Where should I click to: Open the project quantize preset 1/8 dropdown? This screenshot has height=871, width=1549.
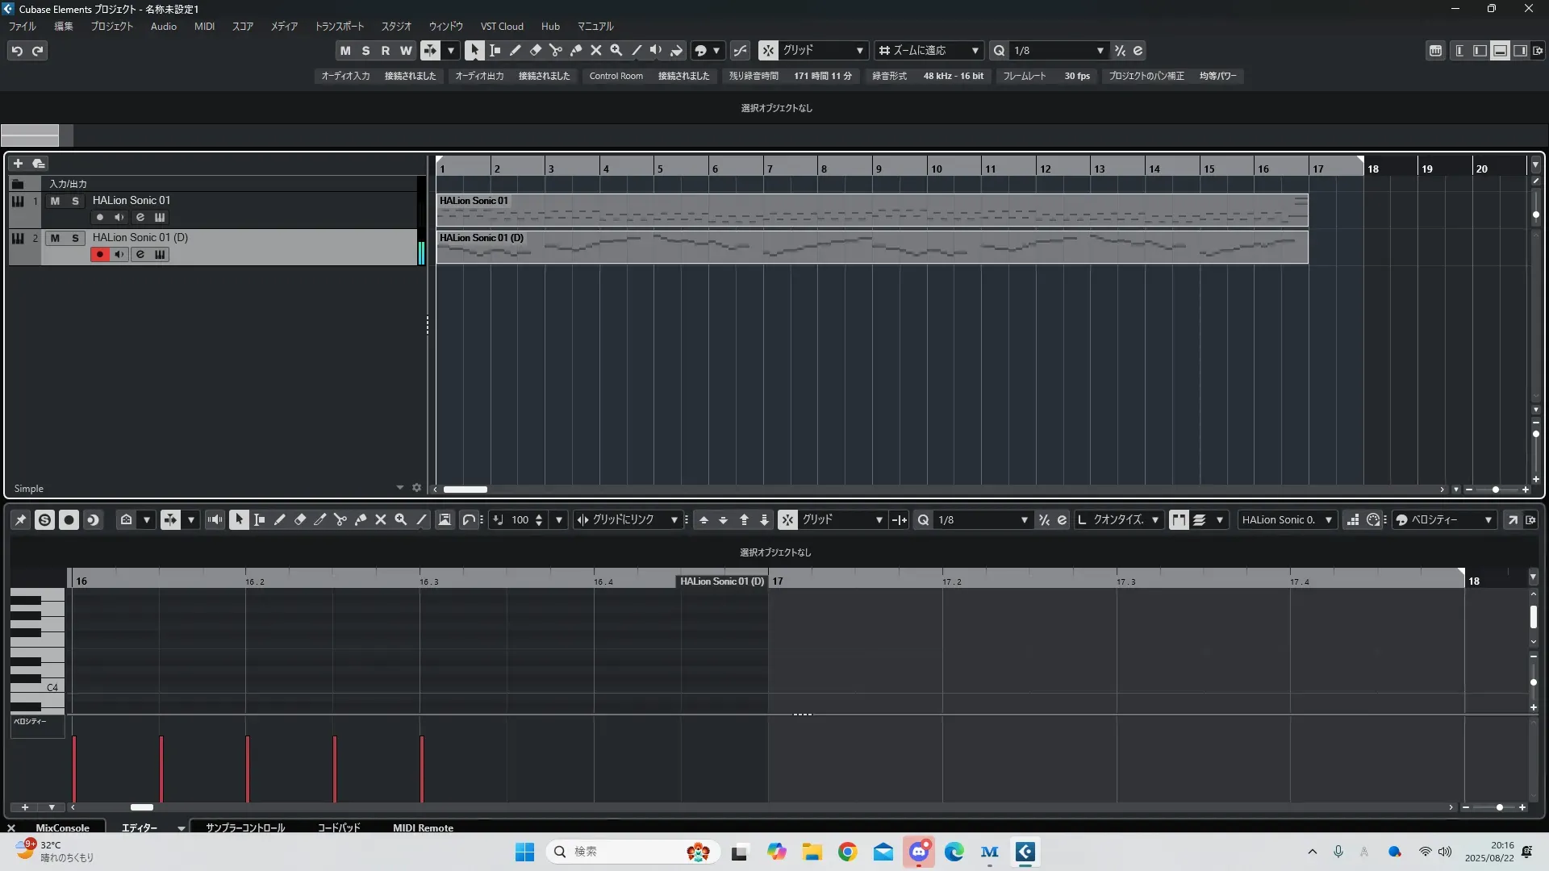(x=1100, y=51)
